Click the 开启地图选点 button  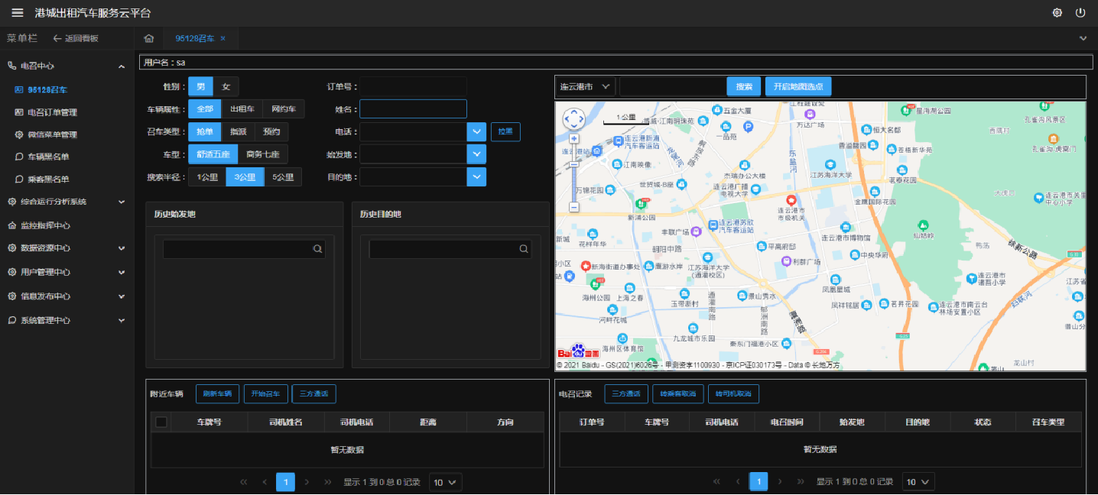click(798, 86)
